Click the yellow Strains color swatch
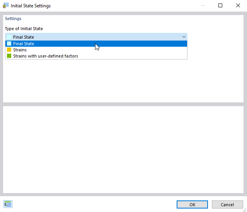Screen dimensions: 247x212 coord(9,50)
